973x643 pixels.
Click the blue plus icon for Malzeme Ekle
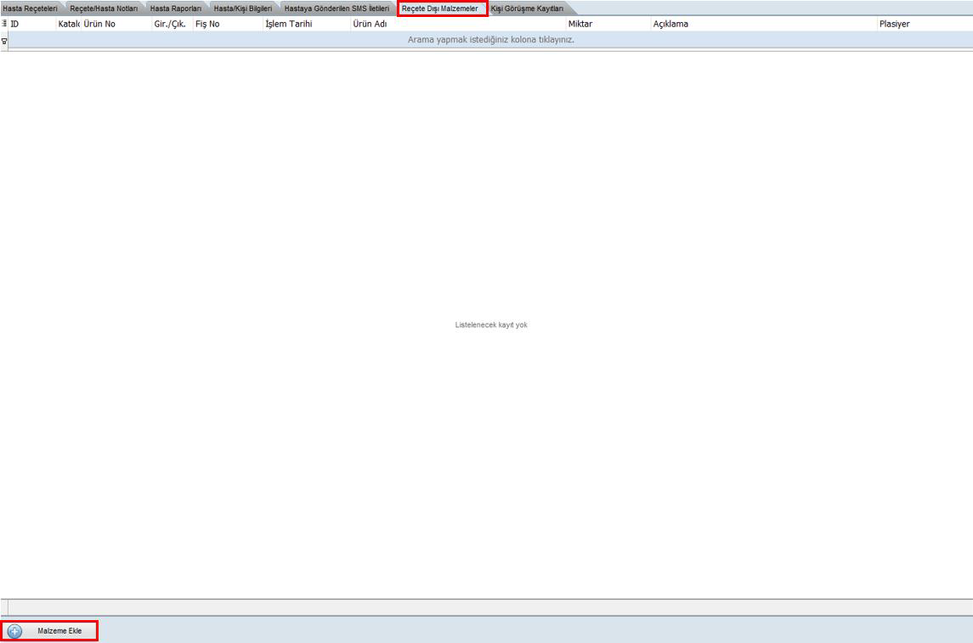point(15,632)
